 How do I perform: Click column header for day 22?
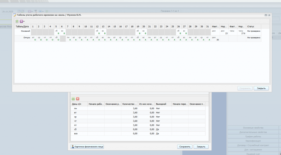tap(156, 26)
